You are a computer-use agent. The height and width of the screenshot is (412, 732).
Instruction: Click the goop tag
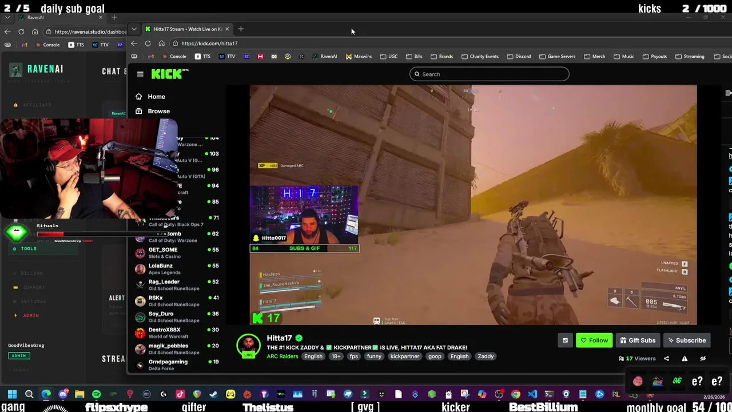[x=435, y=356]
